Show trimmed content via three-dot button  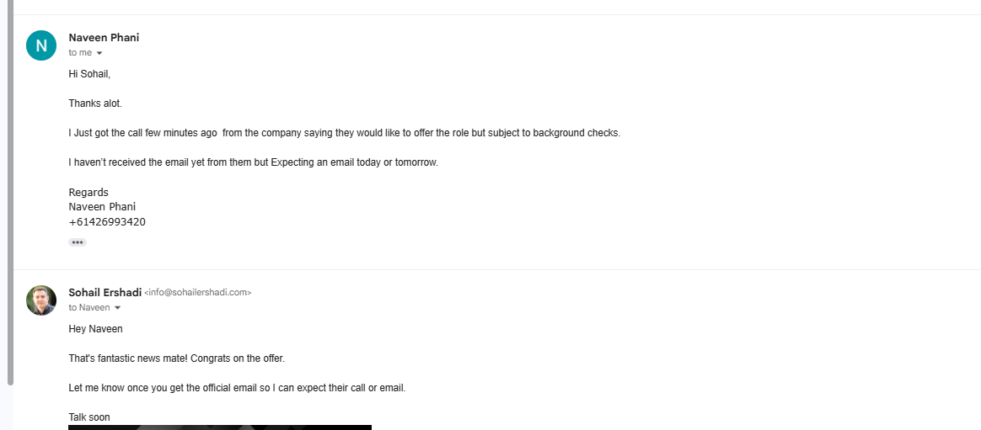[78, 242]
